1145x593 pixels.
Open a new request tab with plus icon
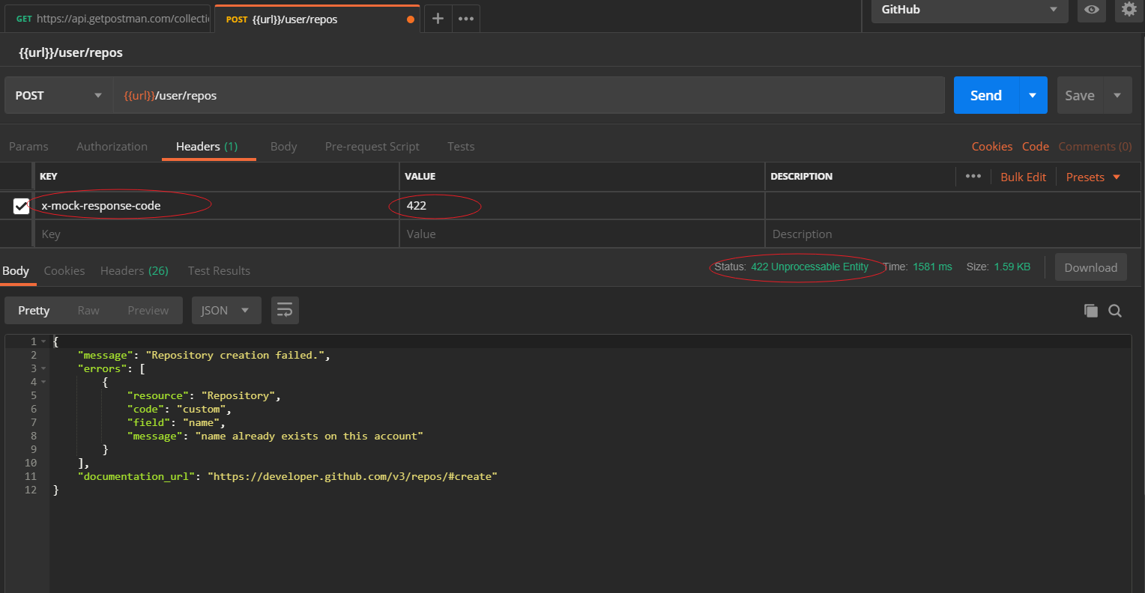(438, 19)
